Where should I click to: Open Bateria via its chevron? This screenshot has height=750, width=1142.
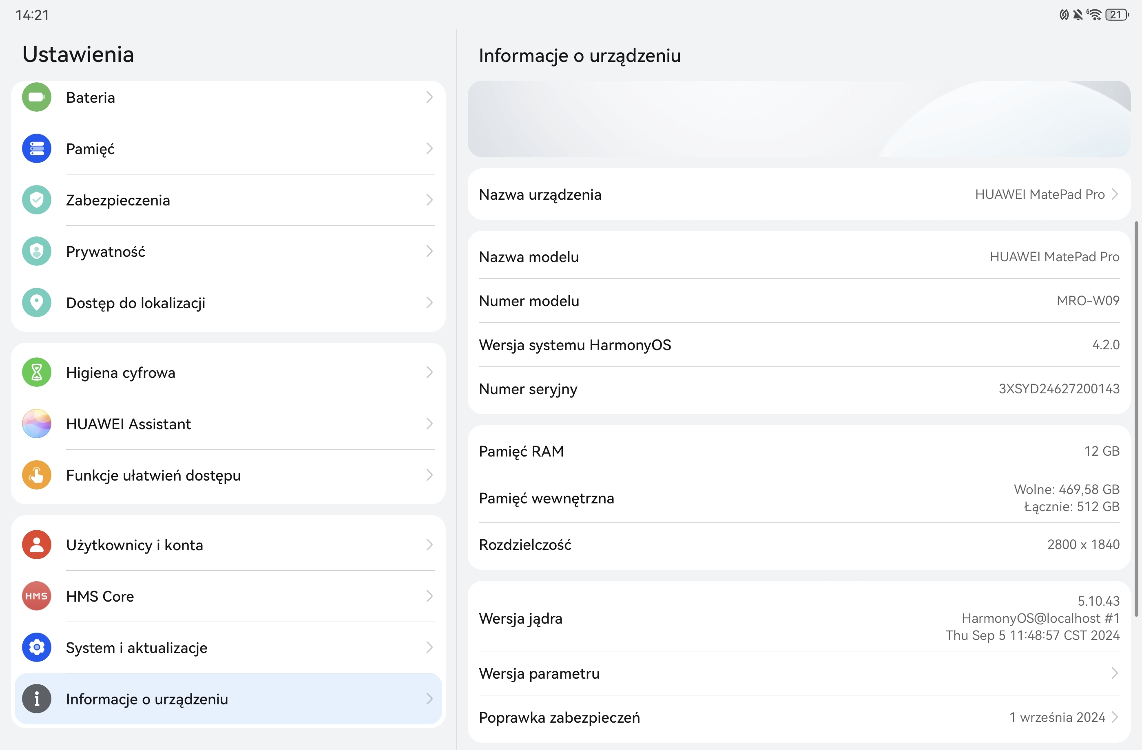click(x=429, y=97)
